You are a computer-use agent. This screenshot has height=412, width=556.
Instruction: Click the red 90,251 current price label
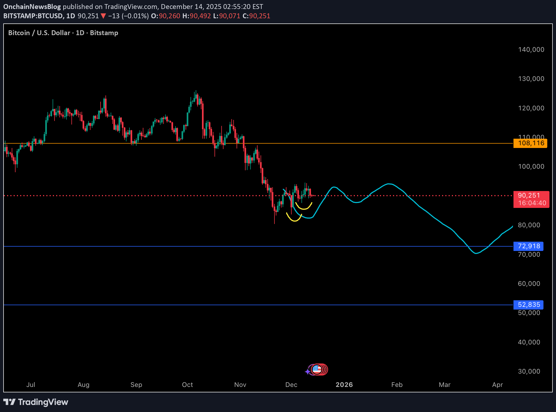[x=529, y=195]
